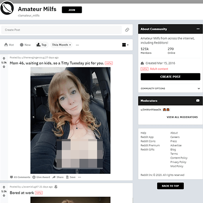Expand the Community Options section
This screenshot has height=203, width=203.
170,88
